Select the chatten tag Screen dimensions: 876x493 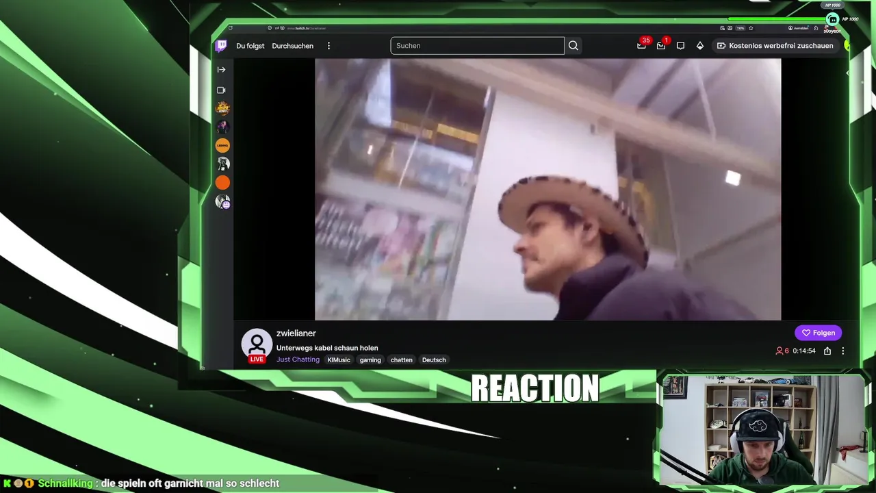point(402,359)
